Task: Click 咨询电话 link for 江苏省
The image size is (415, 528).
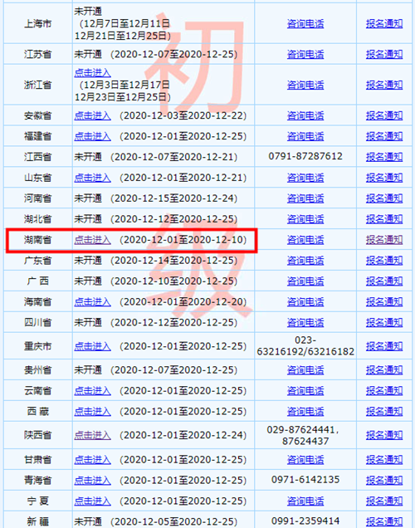Action: [305, 54]
